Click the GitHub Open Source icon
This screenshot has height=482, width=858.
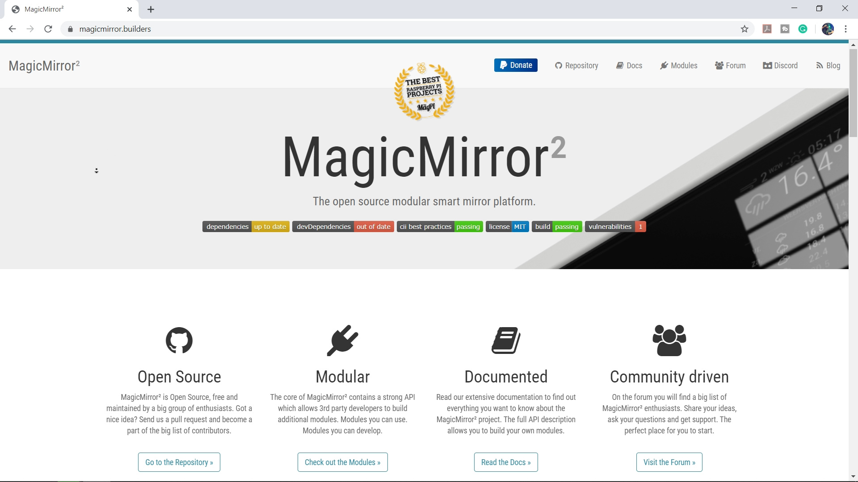coord(179,340)
